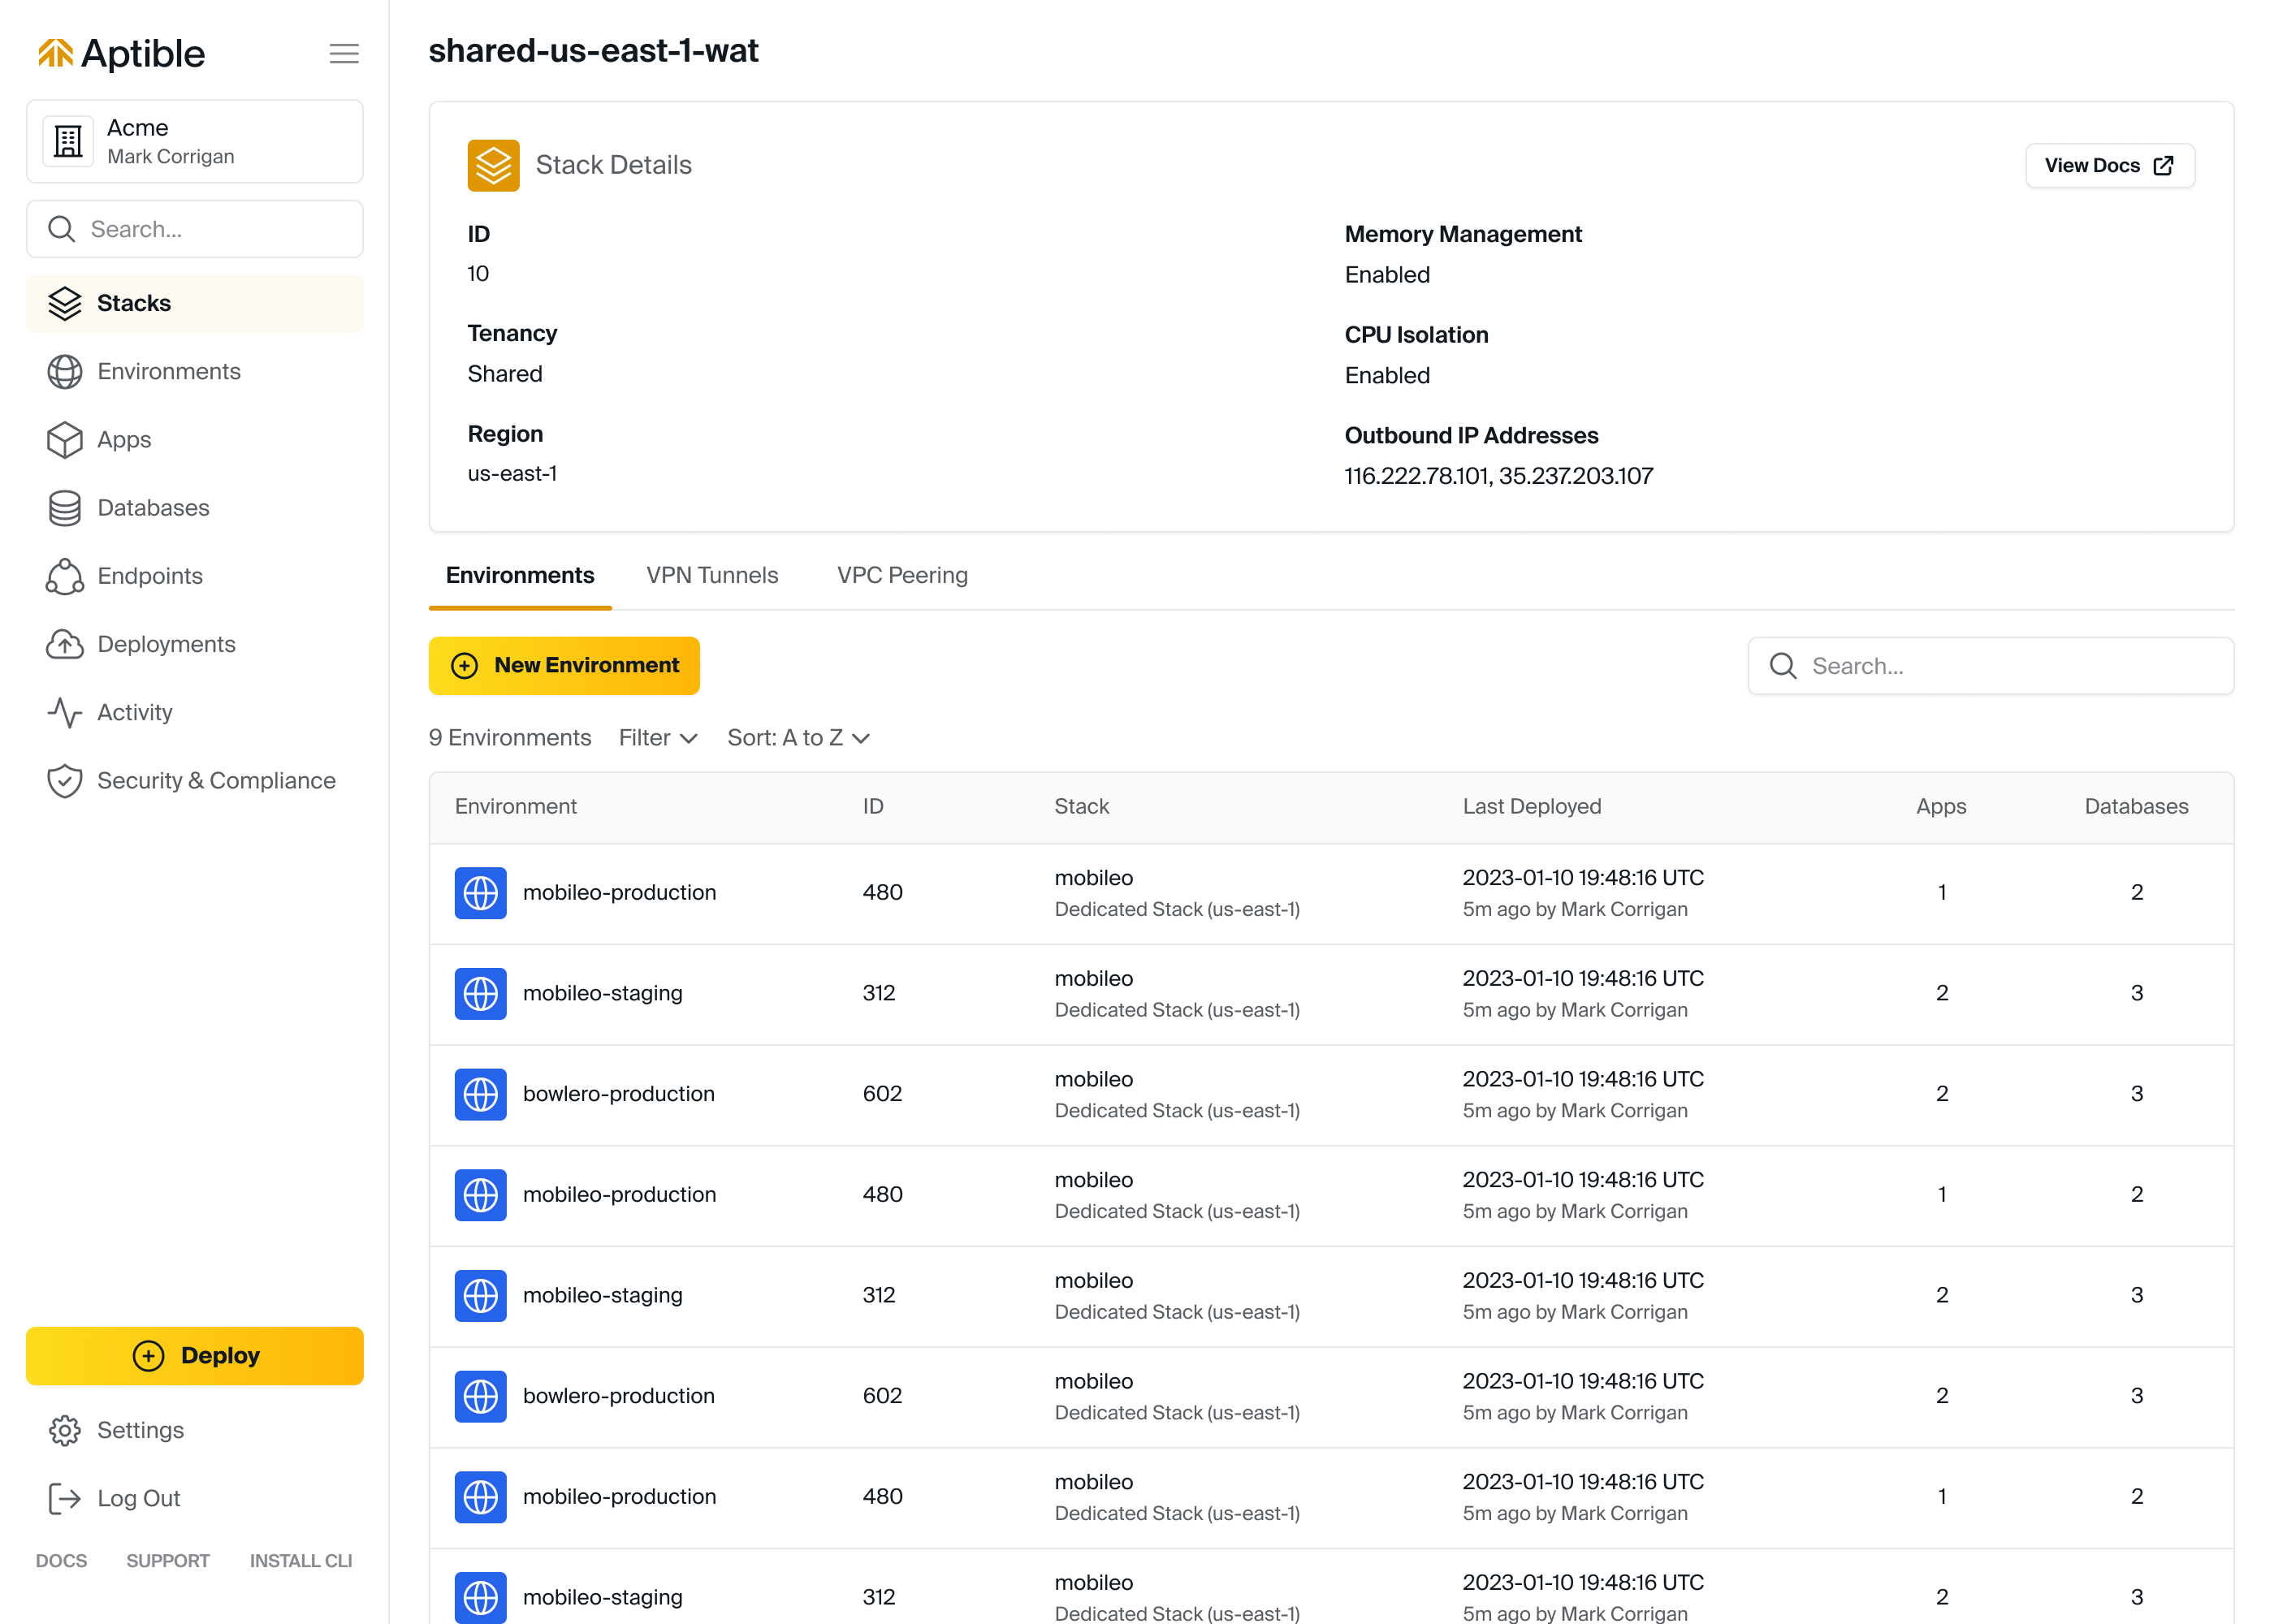Click the Databases cylinder icon in sidebar
The height and width of the screenshot is (1624, 2274).
65,508
